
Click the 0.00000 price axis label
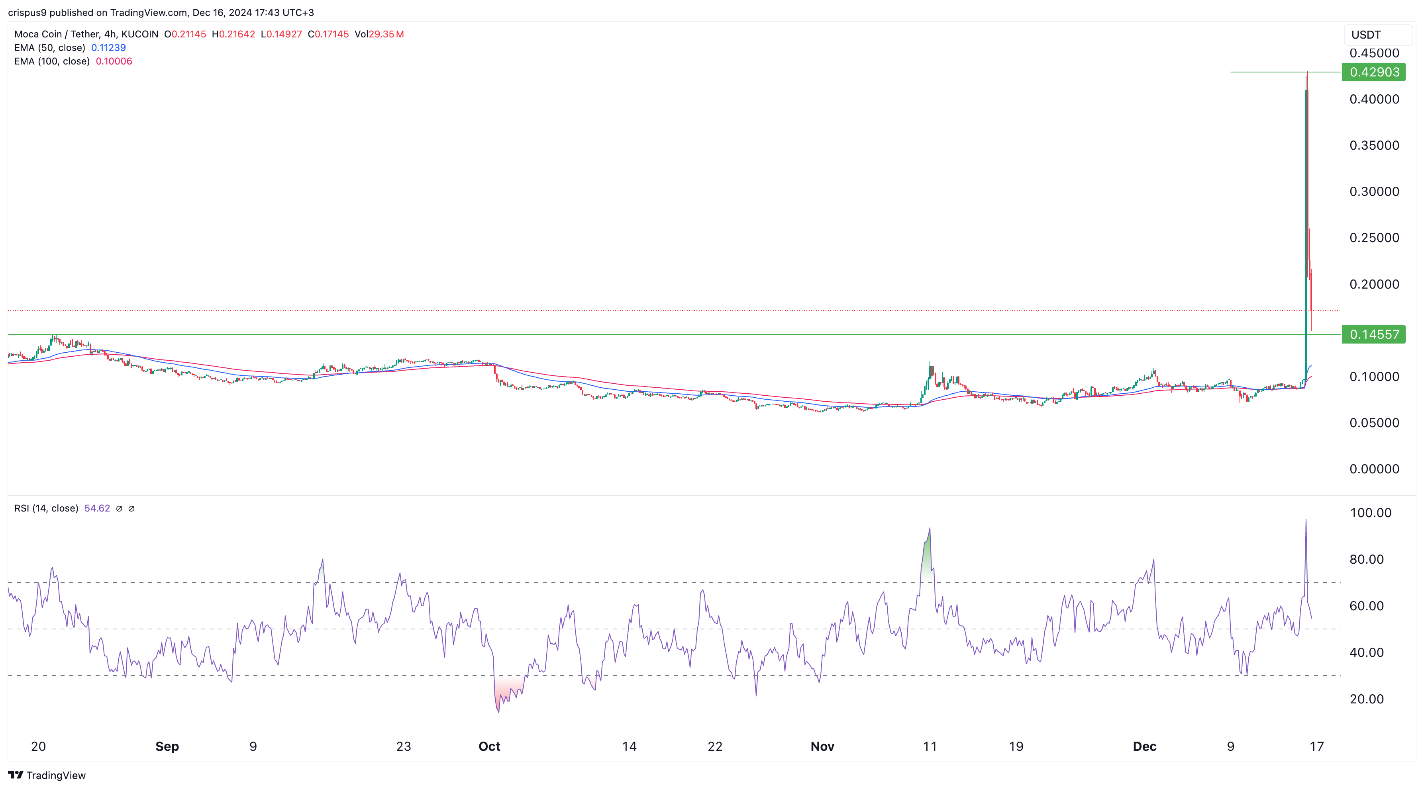(x=1374, y=469)
